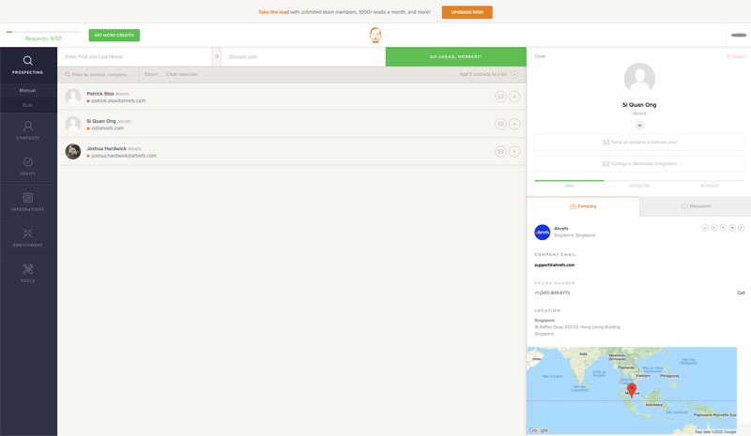Click Configure Mailshake Integration button
751x436 pixels.
[x=639, y=164]
